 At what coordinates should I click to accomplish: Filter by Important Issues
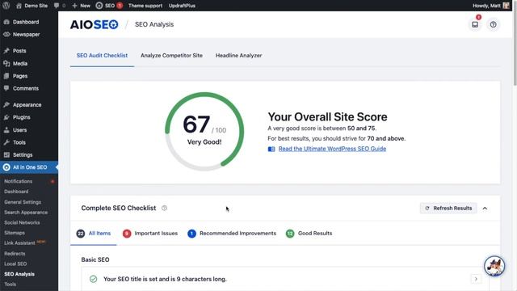pos(150,234)
